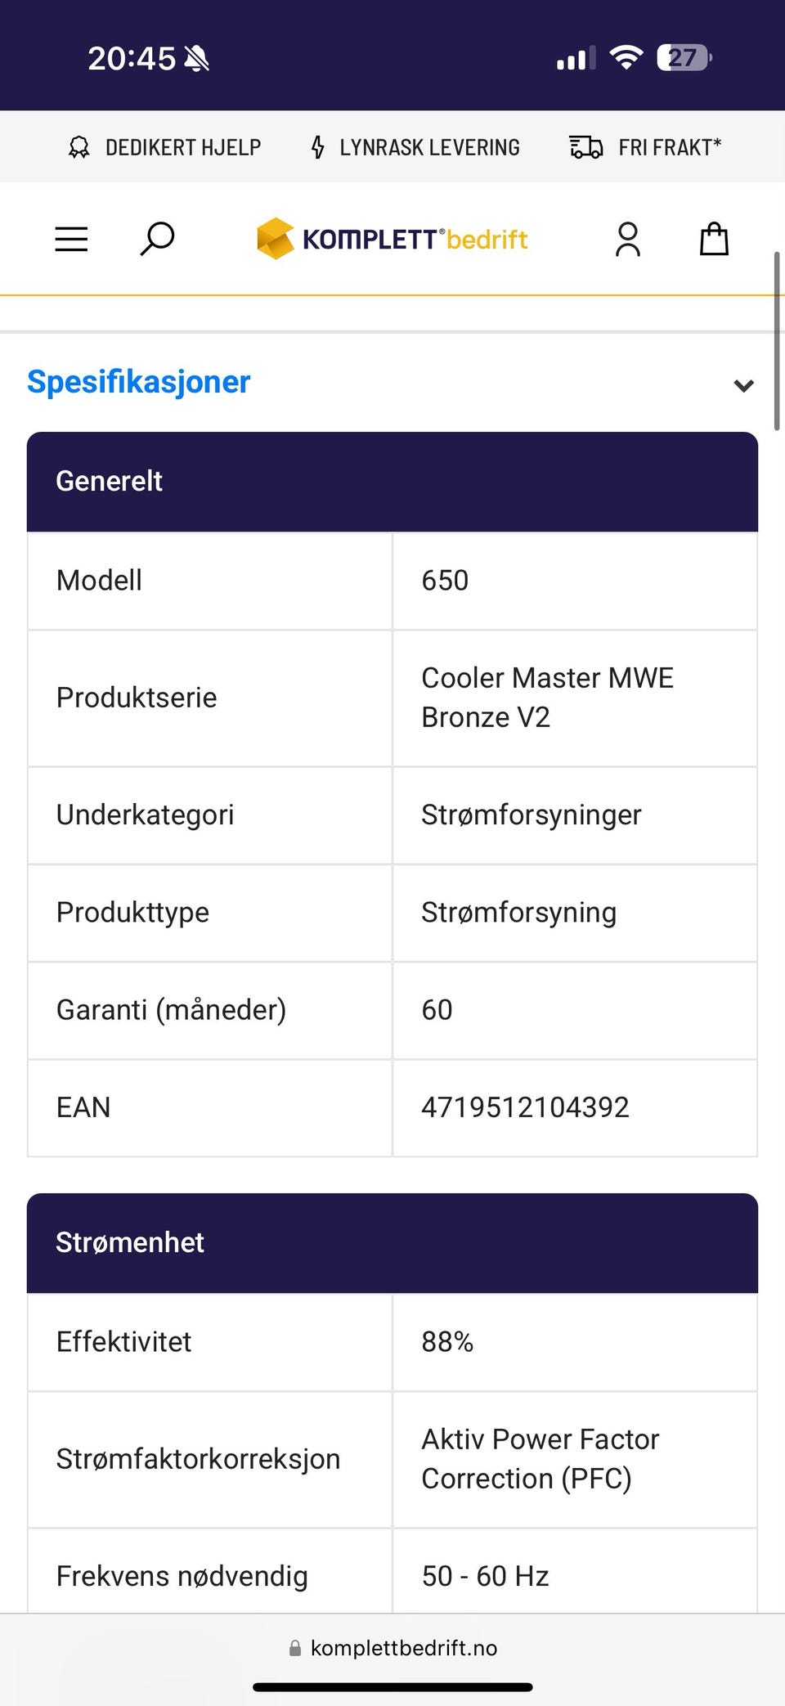This screenshot has width=785, height=1706.
Task: Tap the Strømenhet section header
Action: 392,1243
